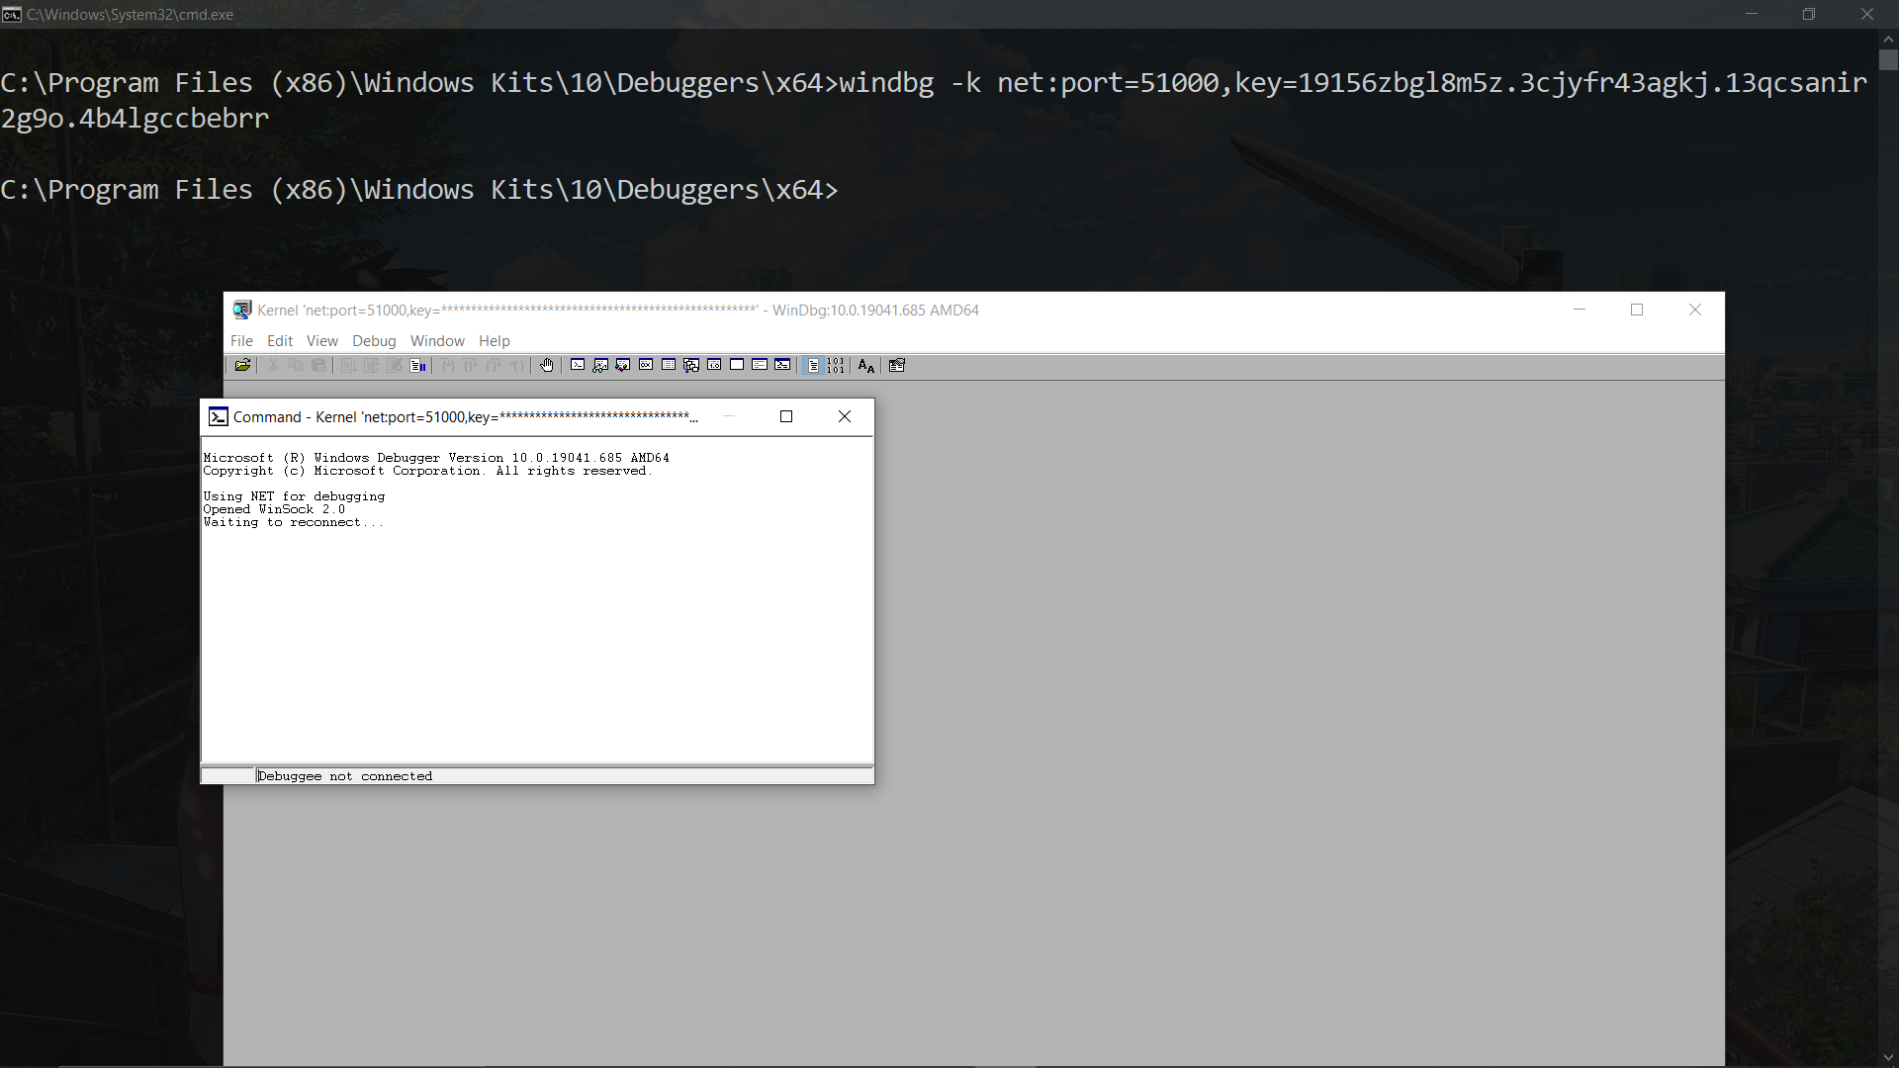This screenshot has height=1068, width=1899.
Task: Click the Copyright Microsoft Corporation line
Action: pyautogui.click(x=427, y=471)
